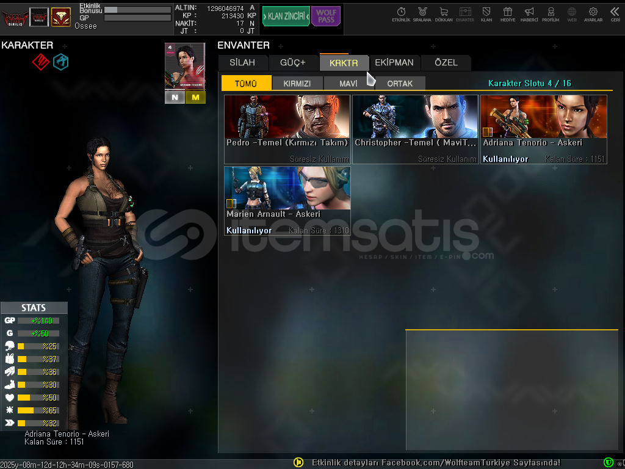Open the Klan shield icon
This screenshot has width=625, height=469.
click(x=486, y=15)
